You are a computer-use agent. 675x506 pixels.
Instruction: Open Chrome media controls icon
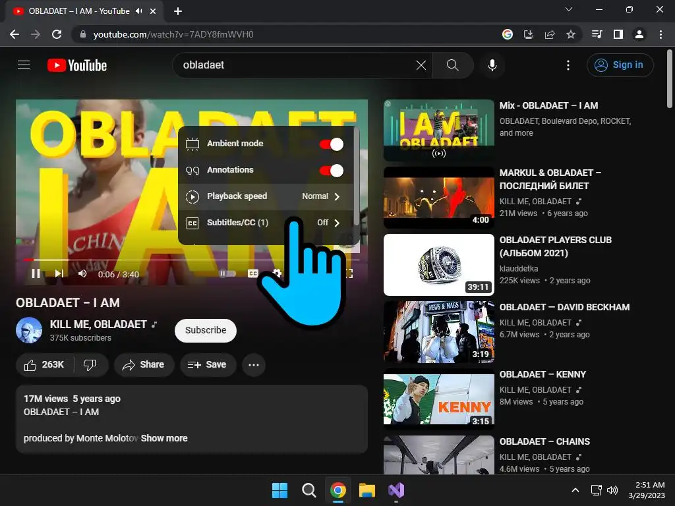597,34
